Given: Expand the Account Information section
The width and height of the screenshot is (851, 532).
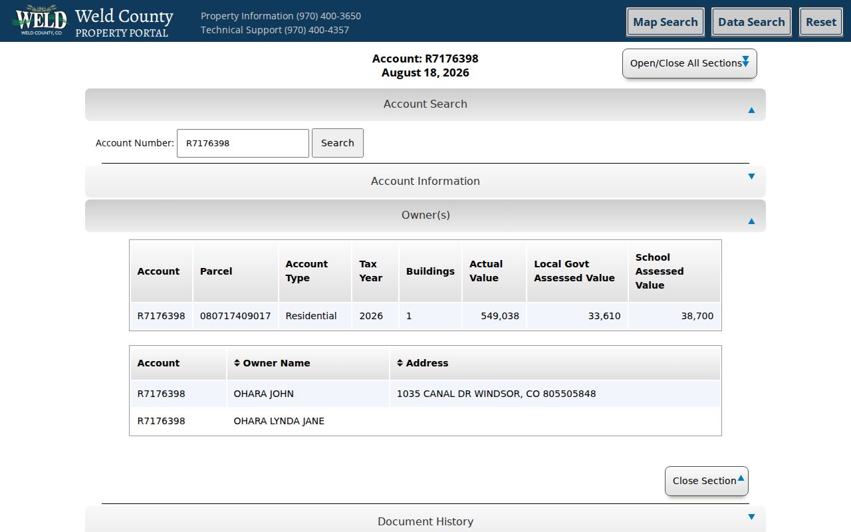Looking at the screenshot, I should pos(425,181).
